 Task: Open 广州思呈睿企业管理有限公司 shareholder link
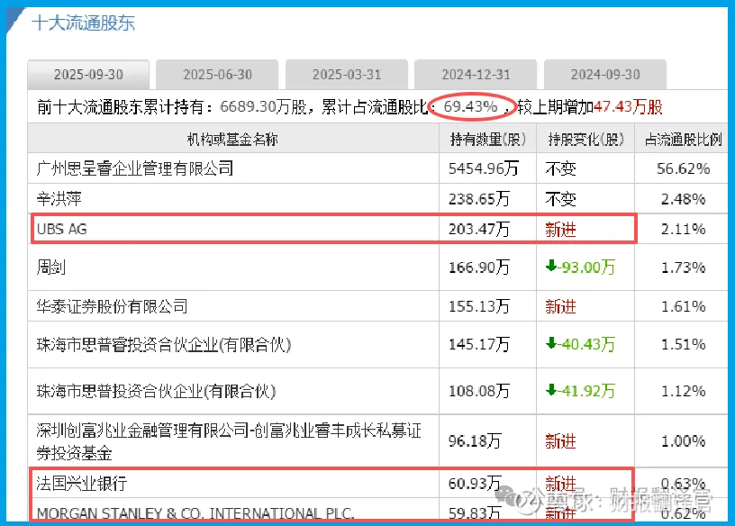coord(135,168)
